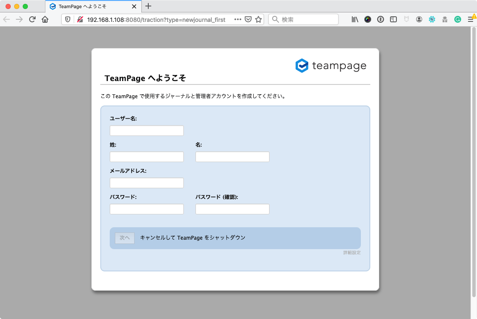The height and width of the screenshot is (319, 477).
Task: Bookmark this page with the star
Action: (258, 19)
